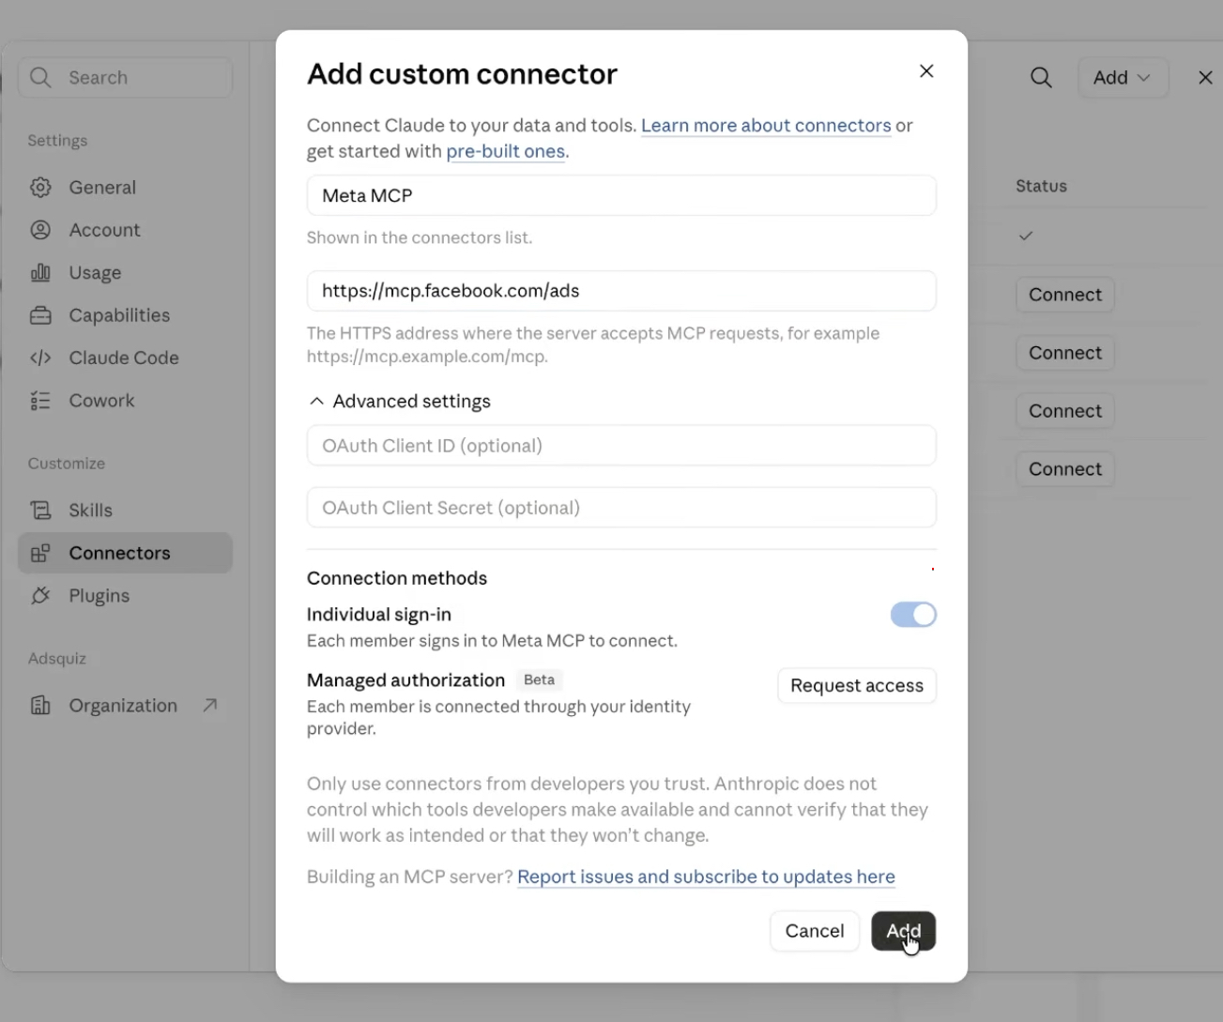The image size is (1223, 1022).
Task: Click the Customize section label
Action: coord(67,464)
